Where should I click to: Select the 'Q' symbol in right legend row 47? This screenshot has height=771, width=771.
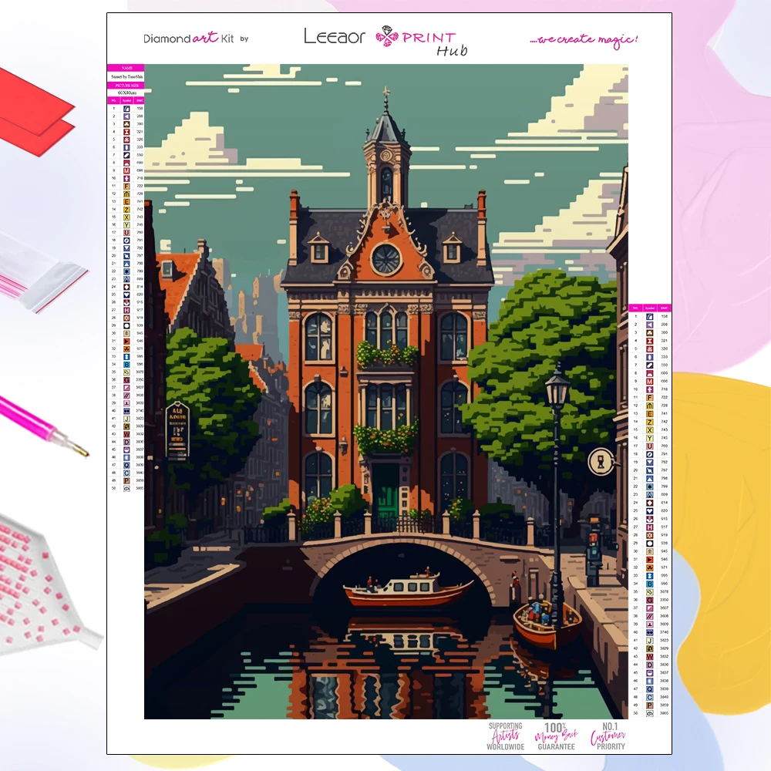tap(649, 689)
